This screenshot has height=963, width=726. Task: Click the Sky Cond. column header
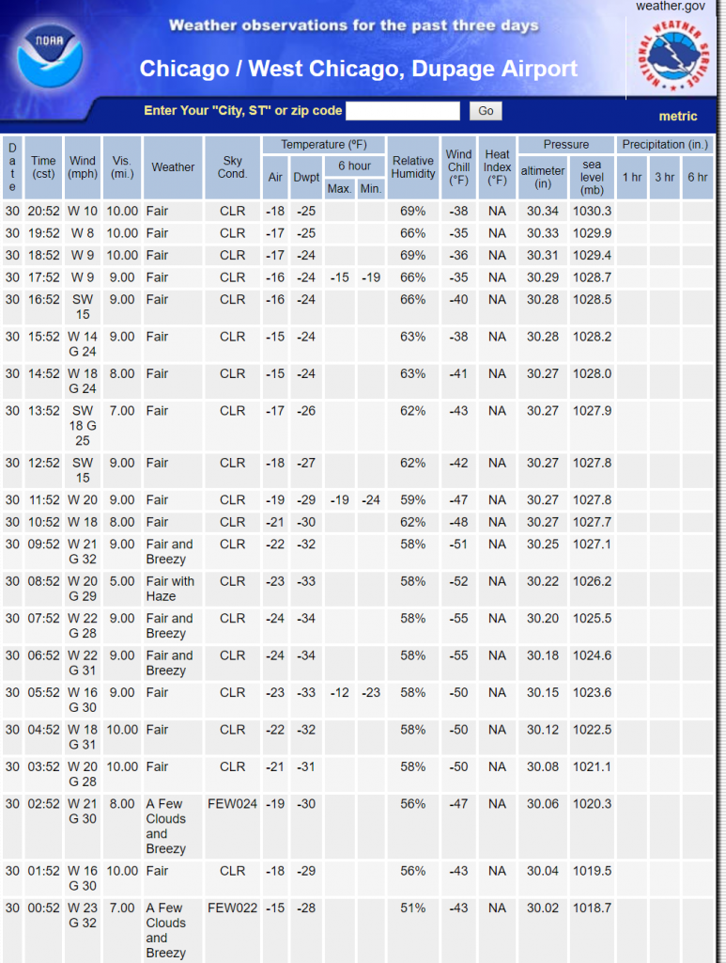[232, 167]
